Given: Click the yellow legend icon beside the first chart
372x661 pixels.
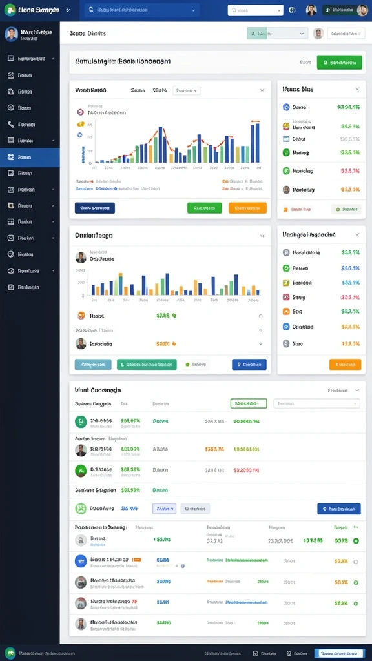Looking at the screenshot, I should (80, 124).
